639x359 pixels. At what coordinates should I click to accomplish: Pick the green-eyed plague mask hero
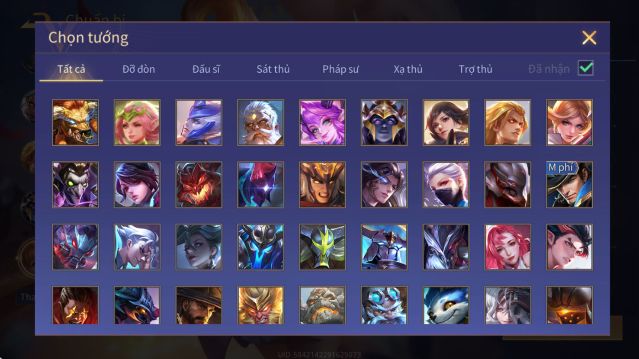[x=75, y=185]
